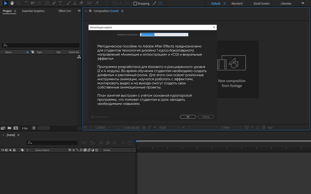The image size is (311, 194).
Task: Open the Project panel hamburger menu
Action: (15, 11)
